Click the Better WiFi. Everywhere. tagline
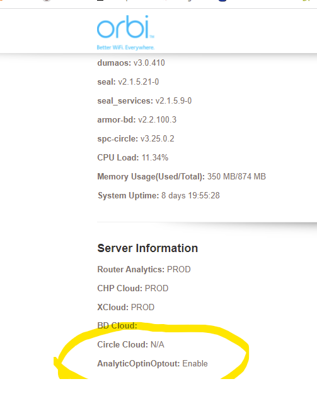 [x=125, y=47]
